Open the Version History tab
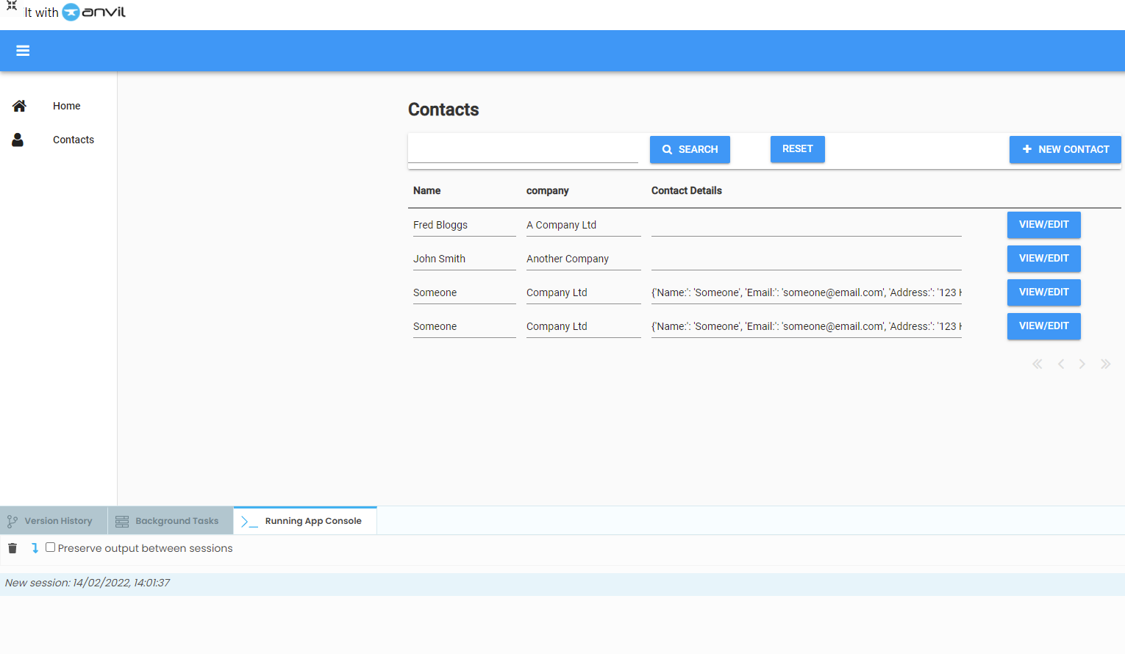This screenshot has width=1125, height=654. [x=54, y=521]
